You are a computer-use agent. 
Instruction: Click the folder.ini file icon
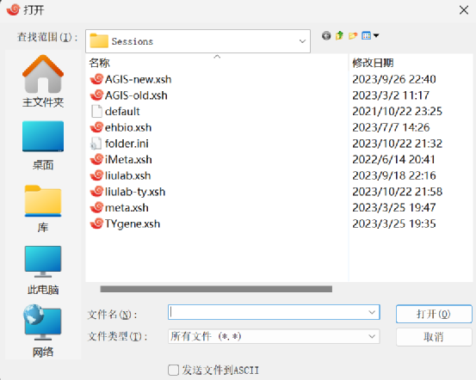pos(96,144)
